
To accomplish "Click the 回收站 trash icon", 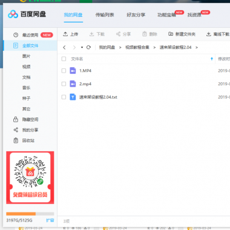I will pos(16,140).
